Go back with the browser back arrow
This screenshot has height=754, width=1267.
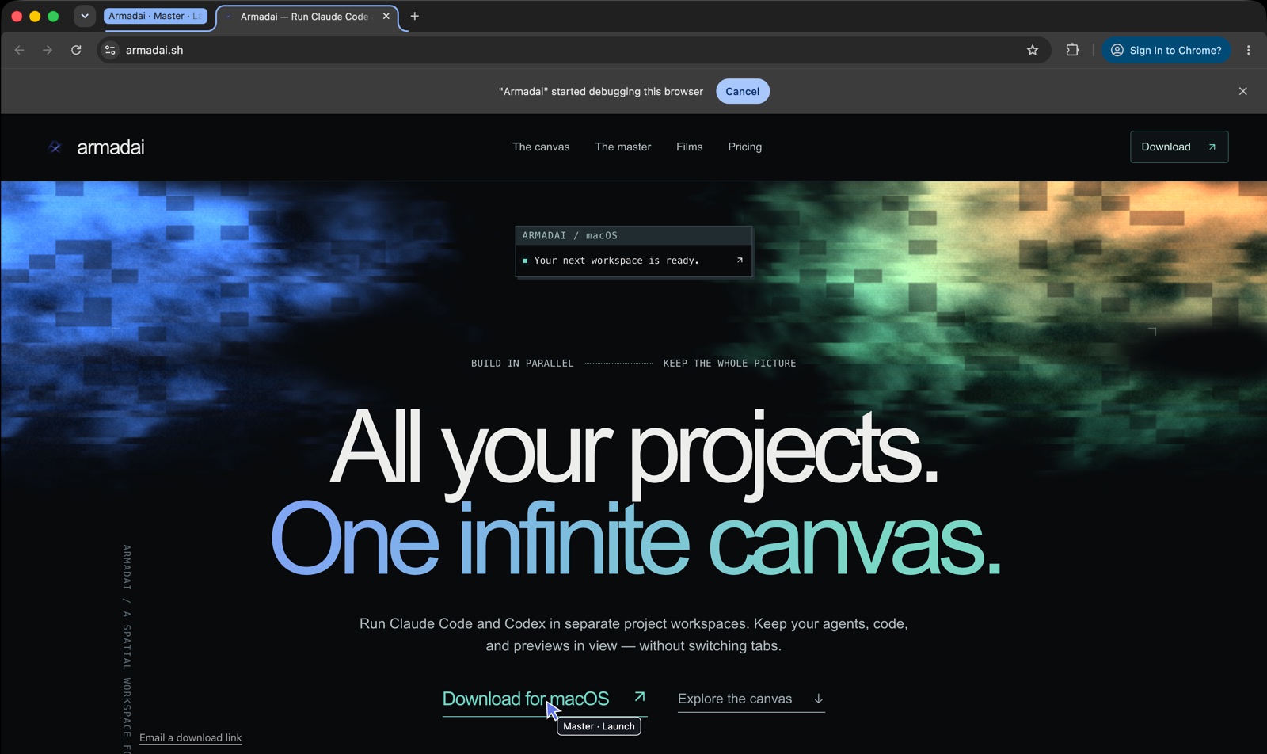pos(20,50)
